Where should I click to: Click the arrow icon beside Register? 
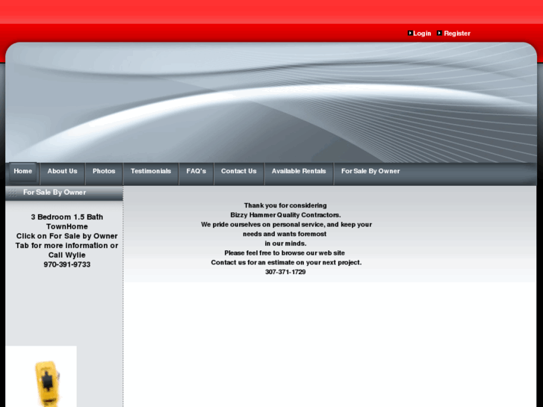439,34
